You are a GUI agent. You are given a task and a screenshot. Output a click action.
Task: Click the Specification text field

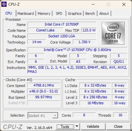click(77, 50)
